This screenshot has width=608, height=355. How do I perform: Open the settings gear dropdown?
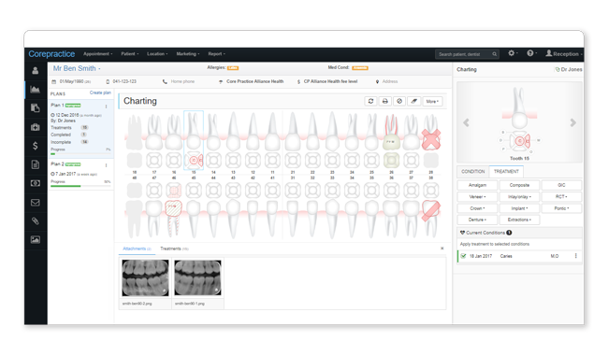[x=513, y=53]
